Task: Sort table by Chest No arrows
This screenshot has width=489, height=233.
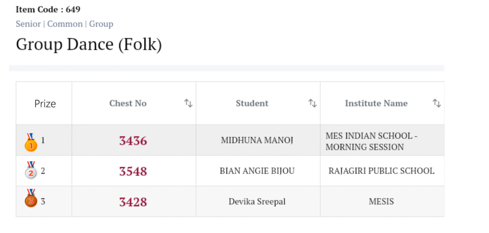Action: point(188,103)
